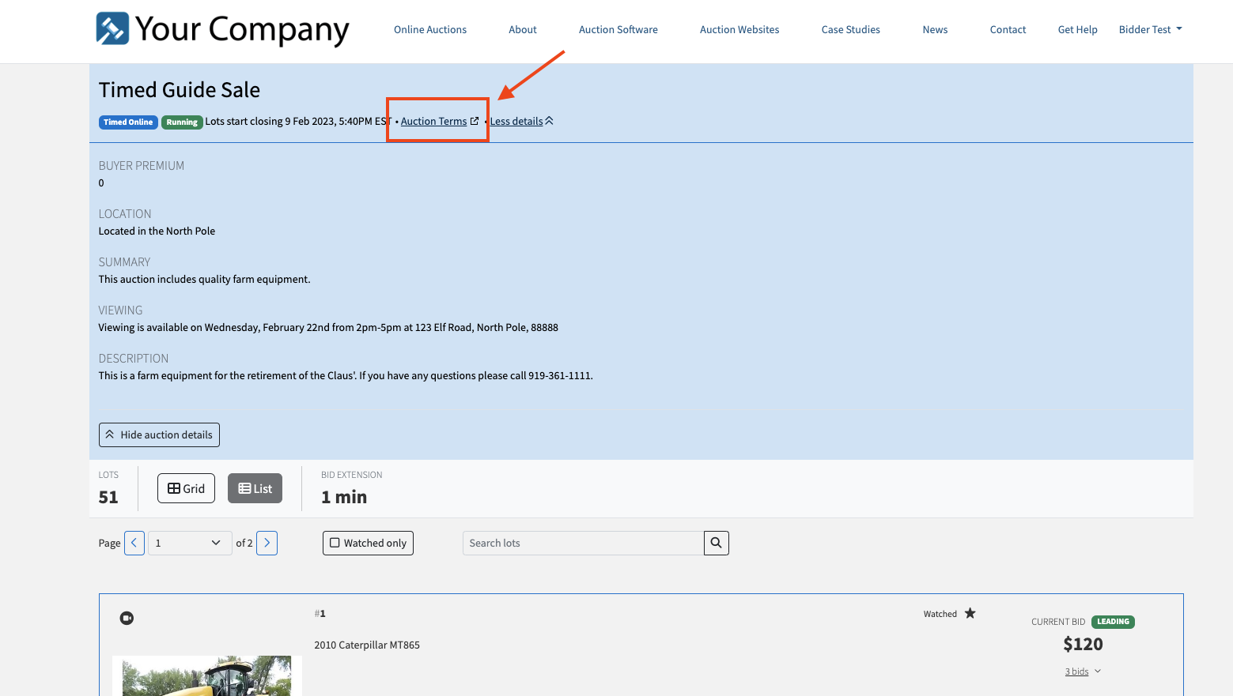Open the Online Auctions menu item
The image size is (1233, 696).
pyautogui.click(x=430, y=29)
